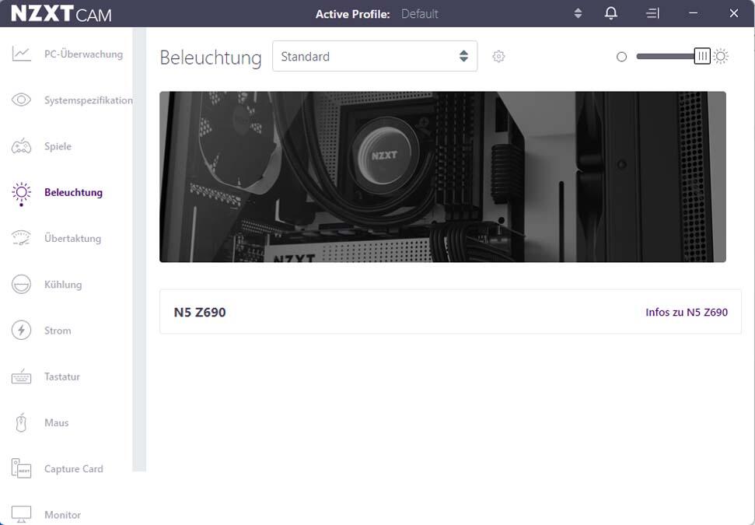Click the brightness slider handle

pos(702,56)
